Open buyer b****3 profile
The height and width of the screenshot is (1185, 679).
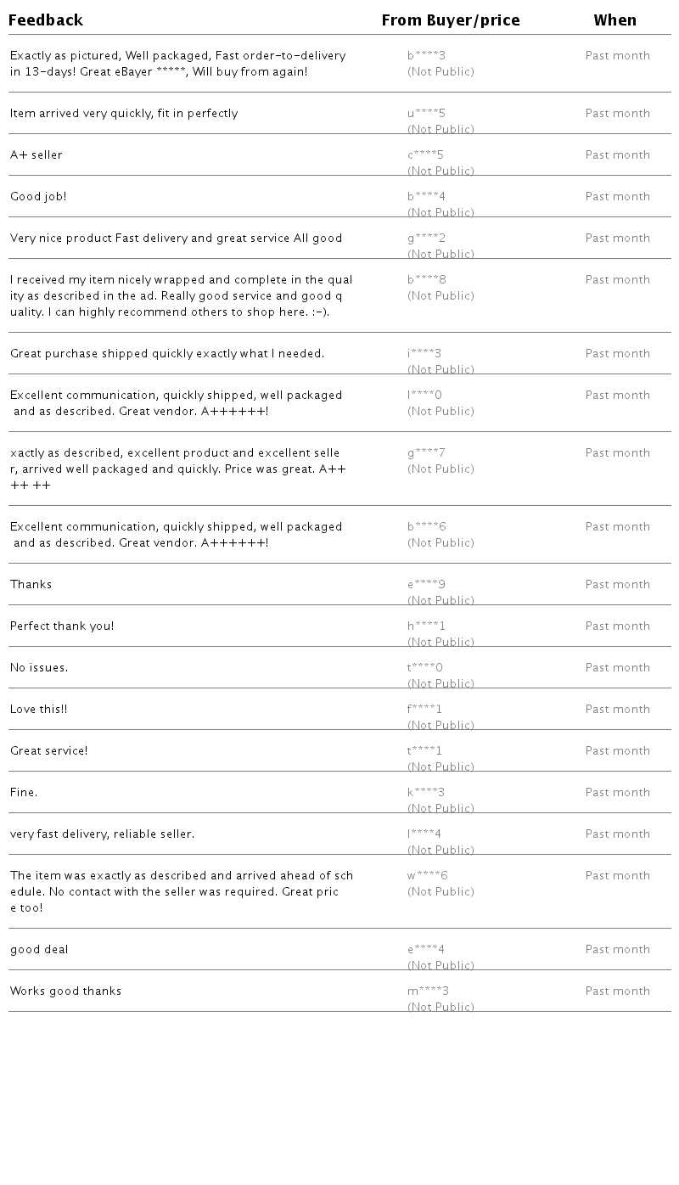pos(426,56)
